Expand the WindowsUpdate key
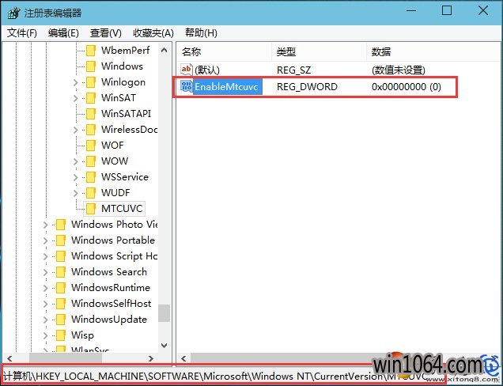 tap(46, 320)
